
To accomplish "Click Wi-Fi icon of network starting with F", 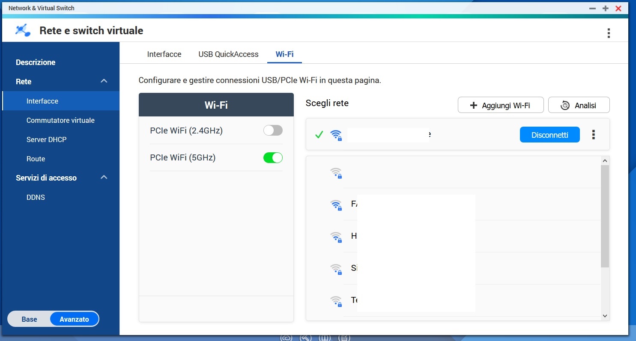I will [x=336, y=205].
